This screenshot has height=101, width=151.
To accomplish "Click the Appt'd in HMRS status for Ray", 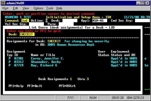I will 124,65.
